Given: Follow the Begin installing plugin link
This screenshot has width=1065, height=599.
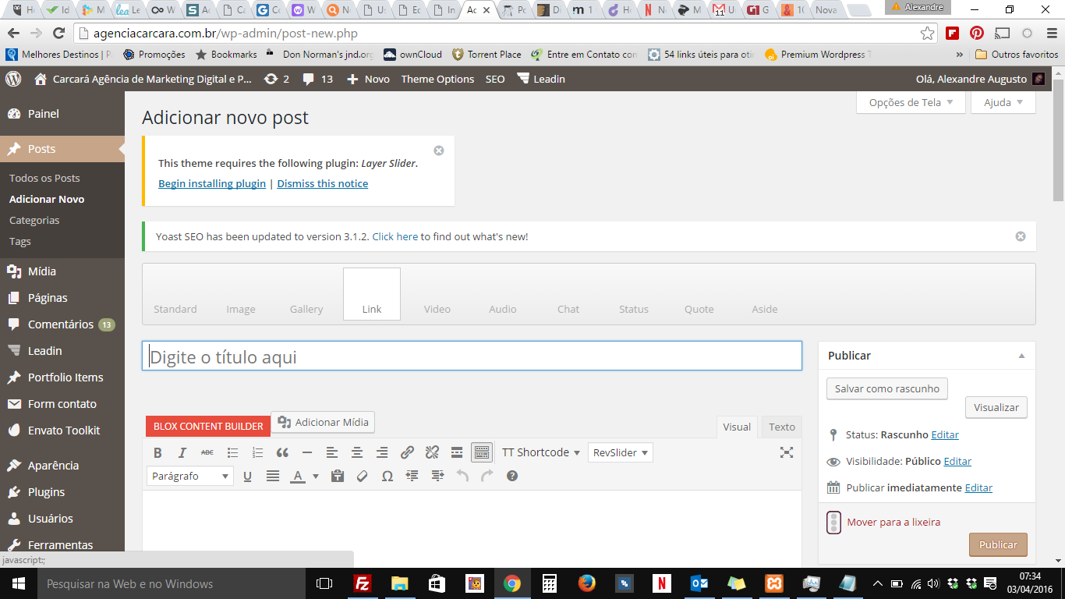Looking at the screenshot, I should pyautogui.click(x=212, y=183).
